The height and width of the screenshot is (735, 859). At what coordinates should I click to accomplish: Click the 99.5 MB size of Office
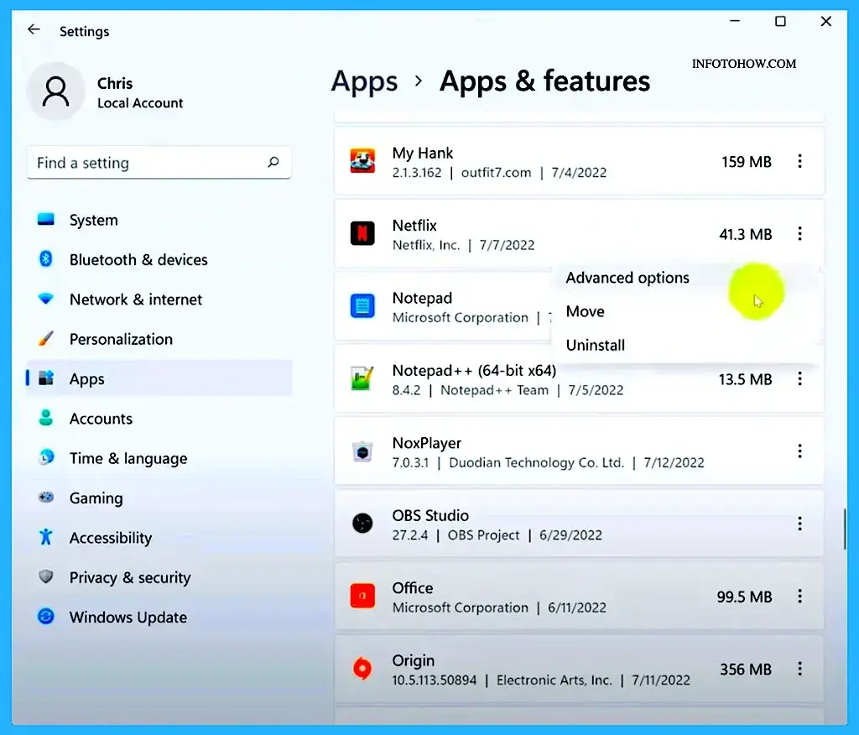tap(744, 597)
